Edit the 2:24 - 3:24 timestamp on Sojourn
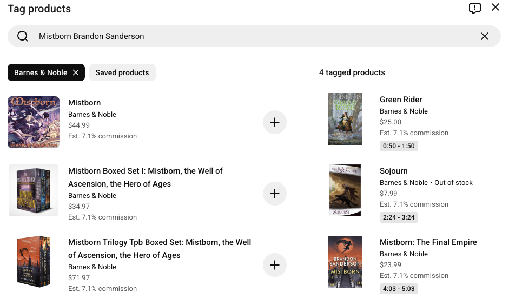The height and width of the screenshot is (298, 509). tap(399, 217)
